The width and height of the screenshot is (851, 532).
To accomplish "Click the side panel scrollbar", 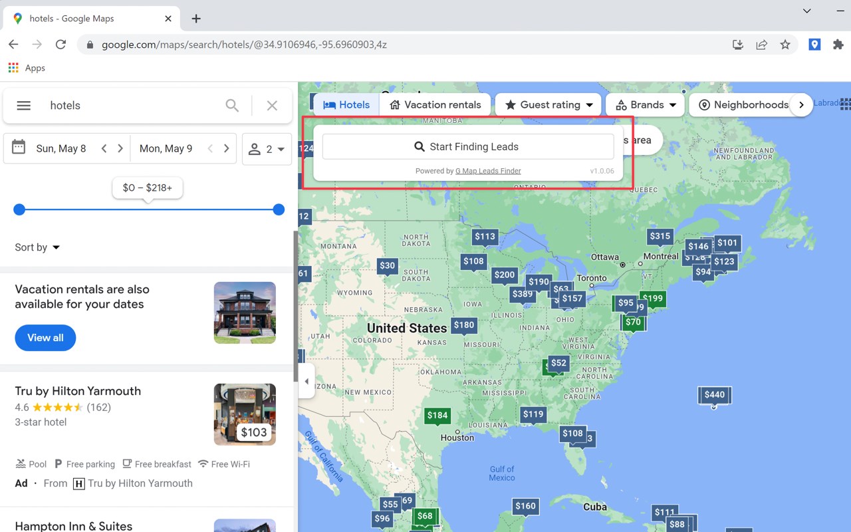I will [295, 306].
